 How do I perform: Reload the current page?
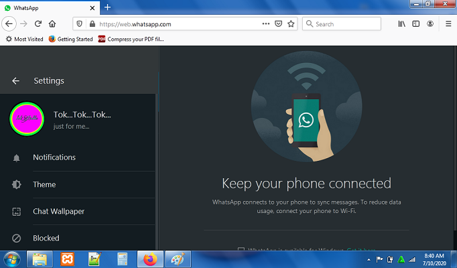point(38,24)
